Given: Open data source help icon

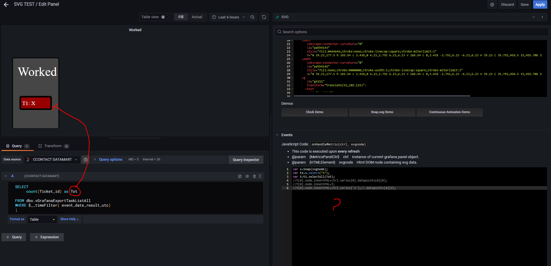Looking at the screenshot, I should [x=86, y=160].
